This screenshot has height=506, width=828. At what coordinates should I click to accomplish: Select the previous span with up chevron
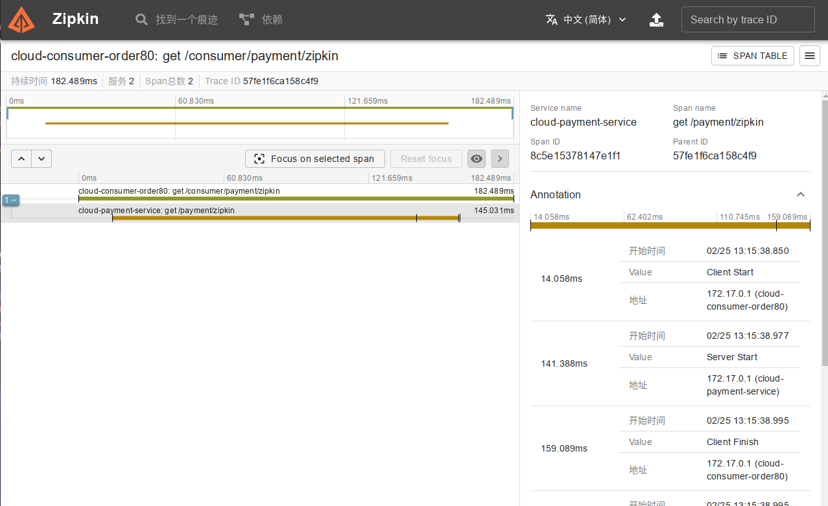(21, 159)
